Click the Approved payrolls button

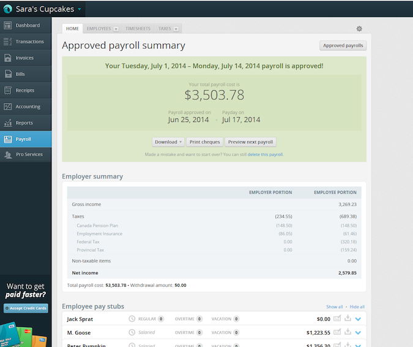[343, 45]
